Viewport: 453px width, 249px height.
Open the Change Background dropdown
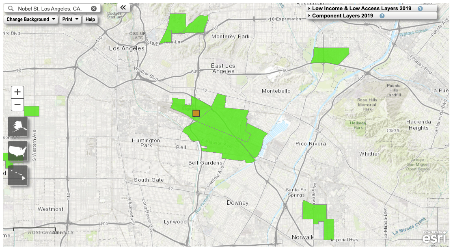[30, 19]
